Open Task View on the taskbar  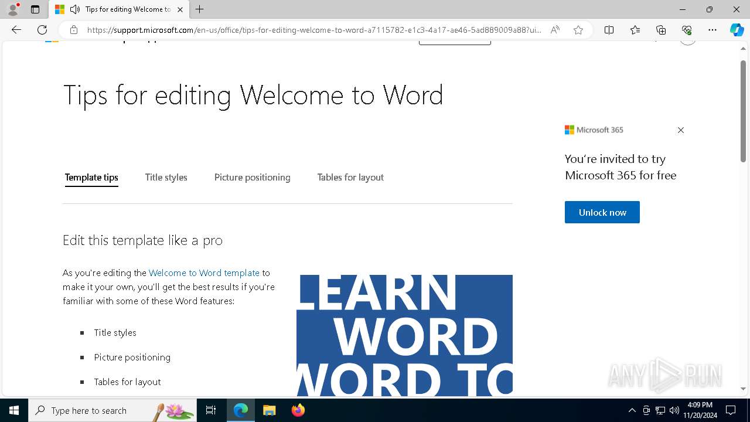[211, 410]
